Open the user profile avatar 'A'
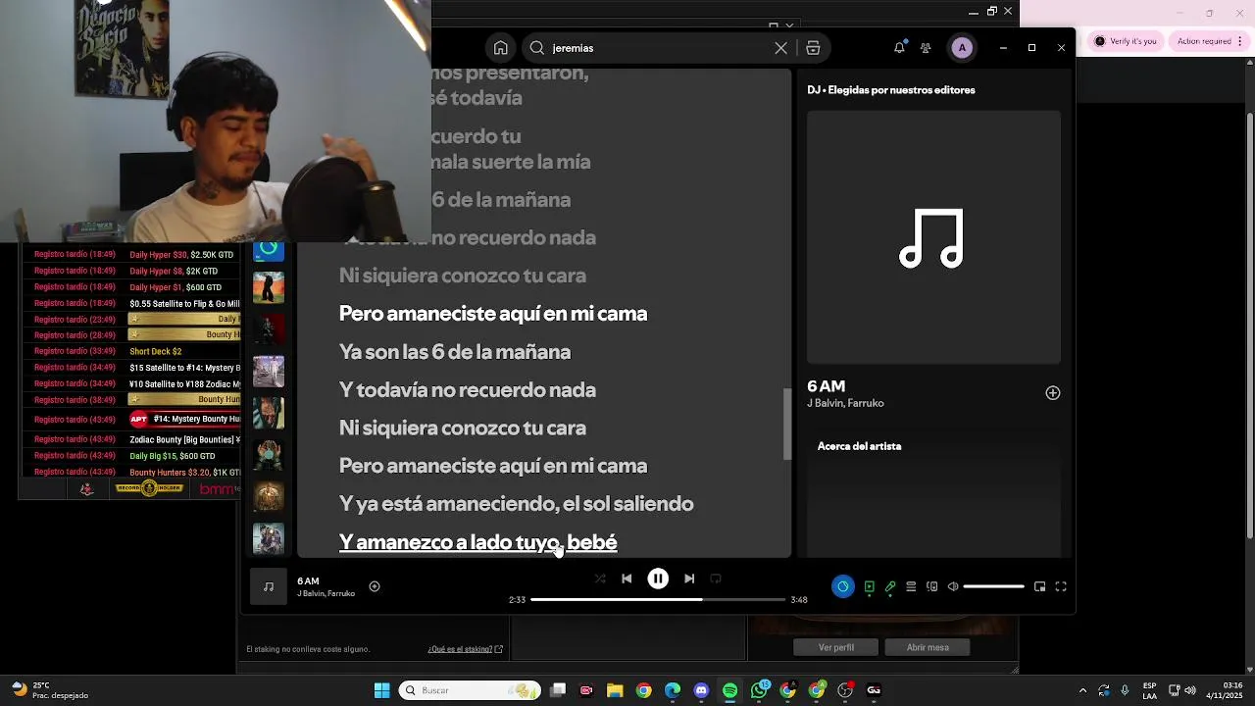 [x=962, y=48]
